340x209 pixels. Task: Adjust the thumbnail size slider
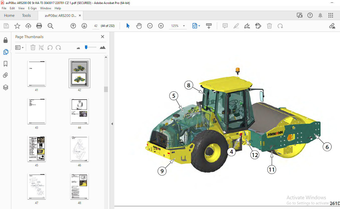tap(86, 47)
